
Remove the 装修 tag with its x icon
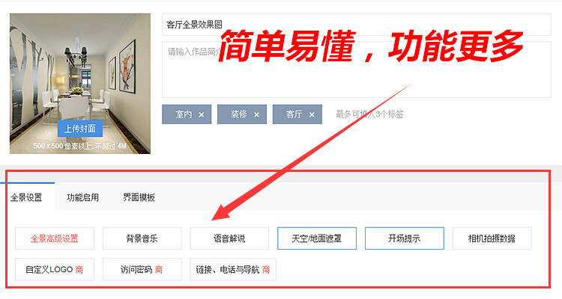point(256,115)
